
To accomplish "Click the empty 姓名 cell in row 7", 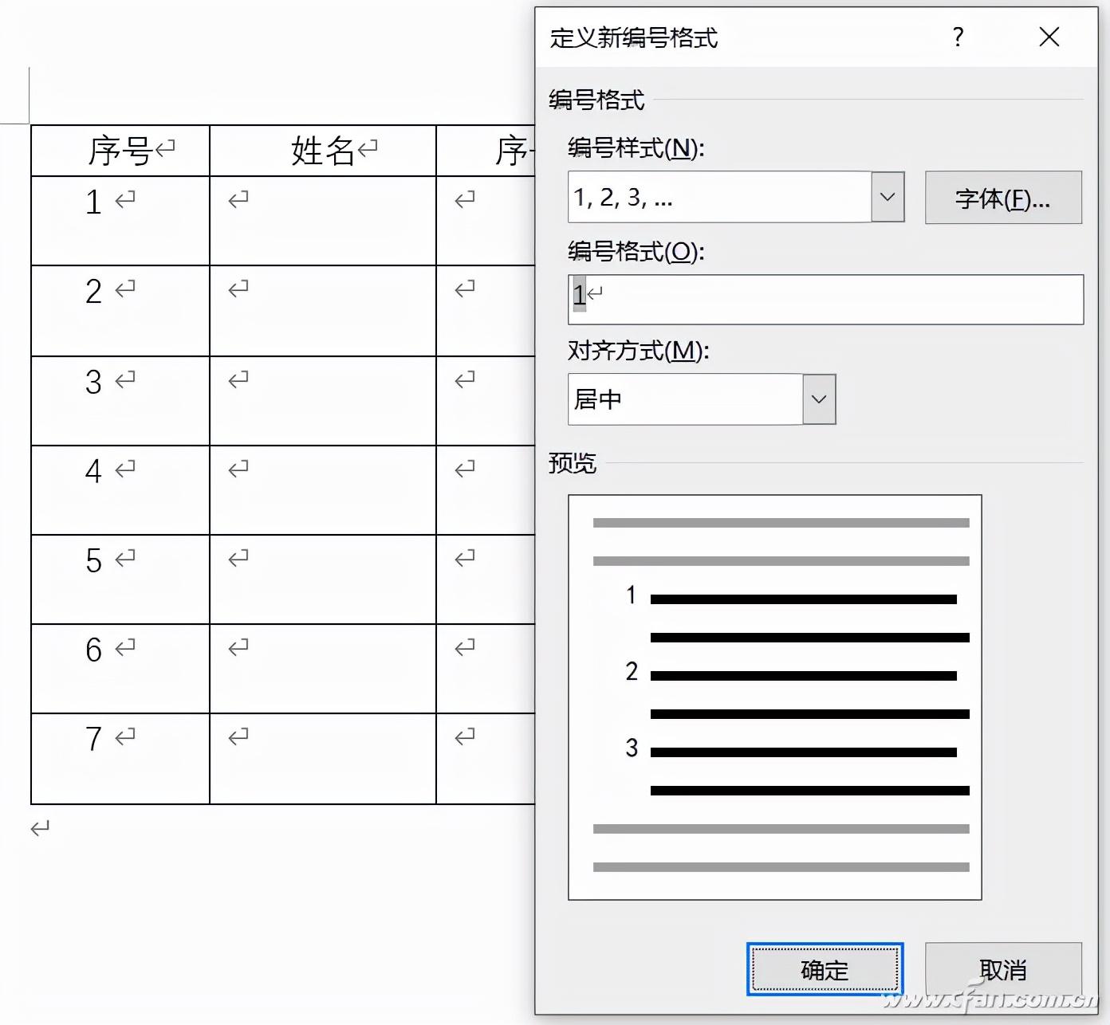I will [323, 759].
